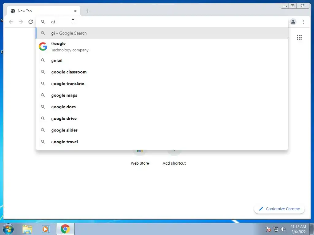Launch Windows Media Player from taskbar

(x=46, y=229)
